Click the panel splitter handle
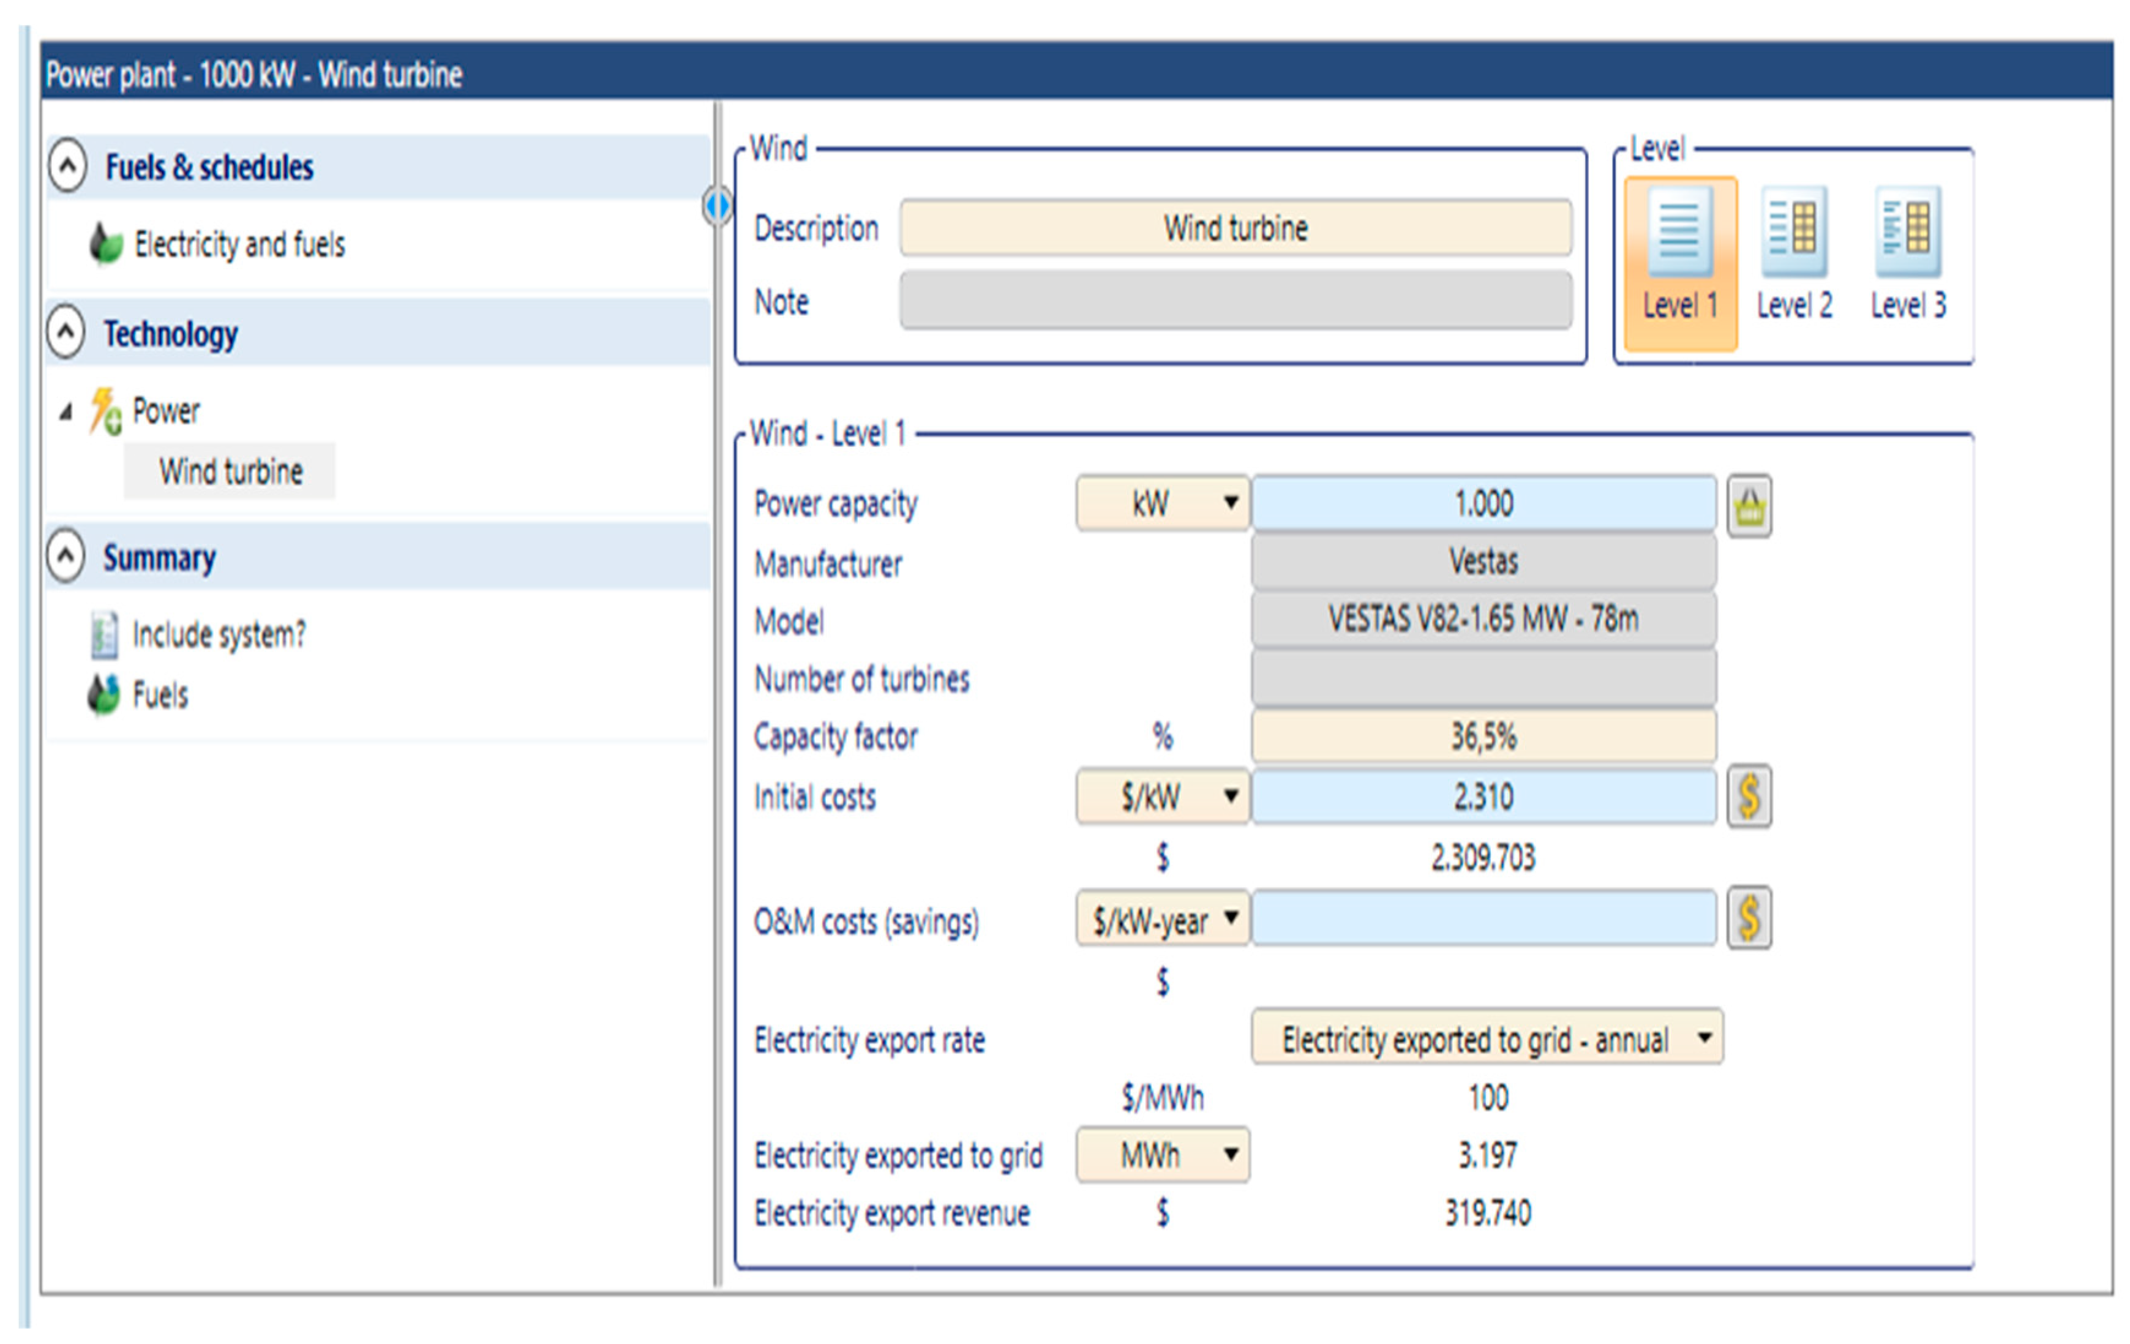The height and width of the screenshot is (1344, 2130). (718, 206)
